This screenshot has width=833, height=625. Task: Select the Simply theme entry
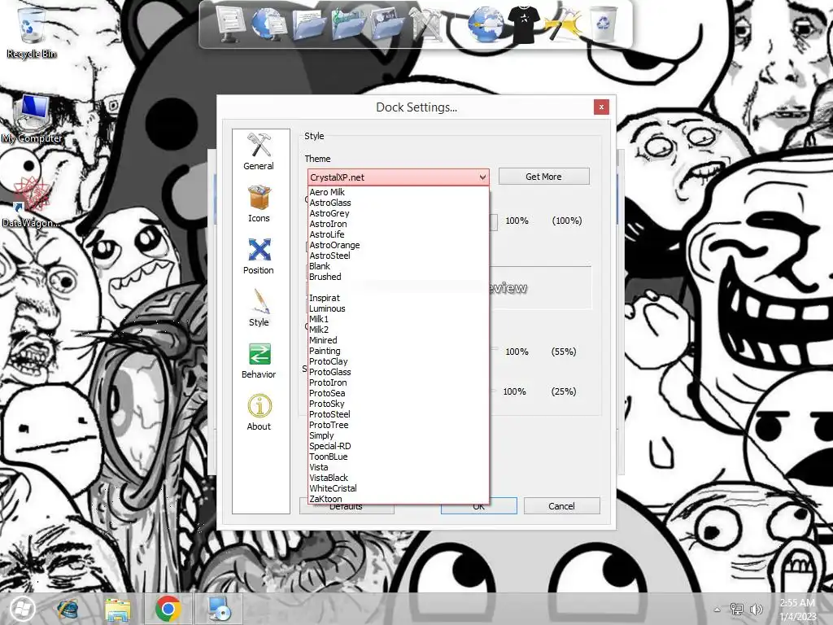tap(398, 435)
